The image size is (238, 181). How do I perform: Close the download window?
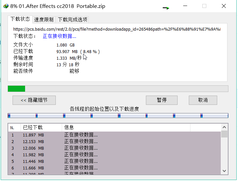224,6
